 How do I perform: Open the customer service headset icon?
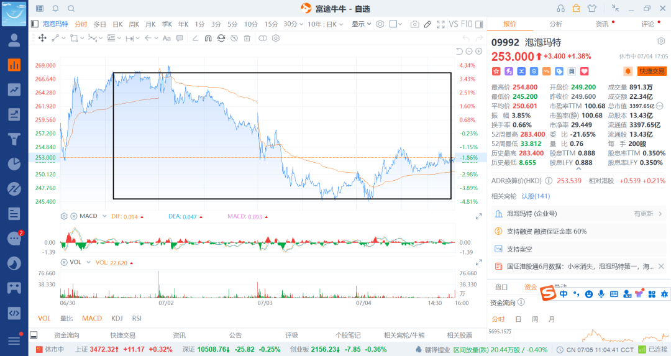click(560, 9)
